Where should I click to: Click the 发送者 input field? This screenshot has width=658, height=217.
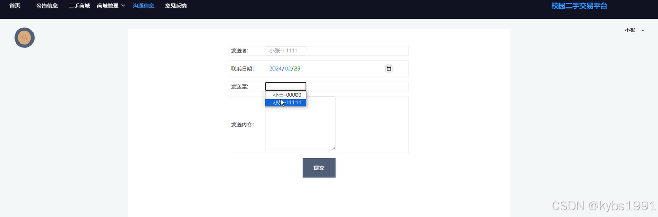coord(286,51)
